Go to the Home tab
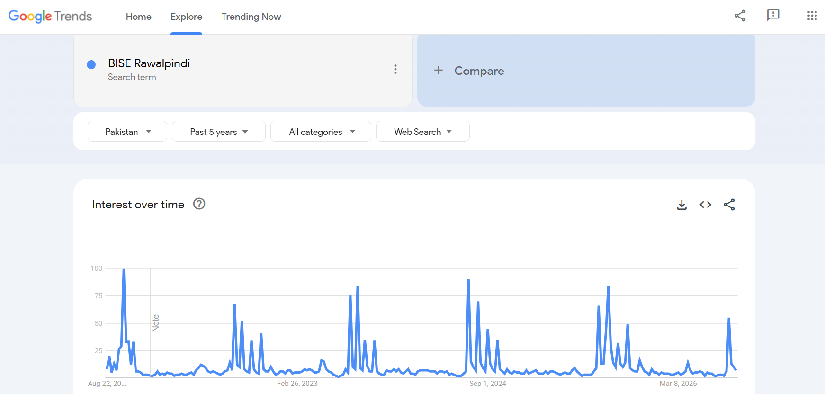 (x=139, y=17)
